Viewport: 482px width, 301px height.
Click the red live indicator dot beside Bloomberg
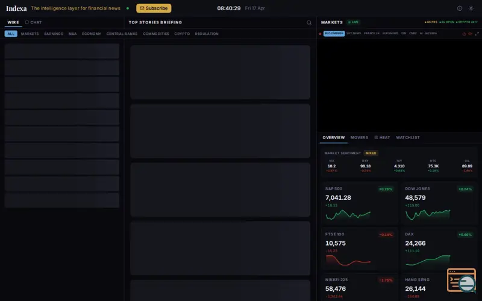[x=320, y=34]
